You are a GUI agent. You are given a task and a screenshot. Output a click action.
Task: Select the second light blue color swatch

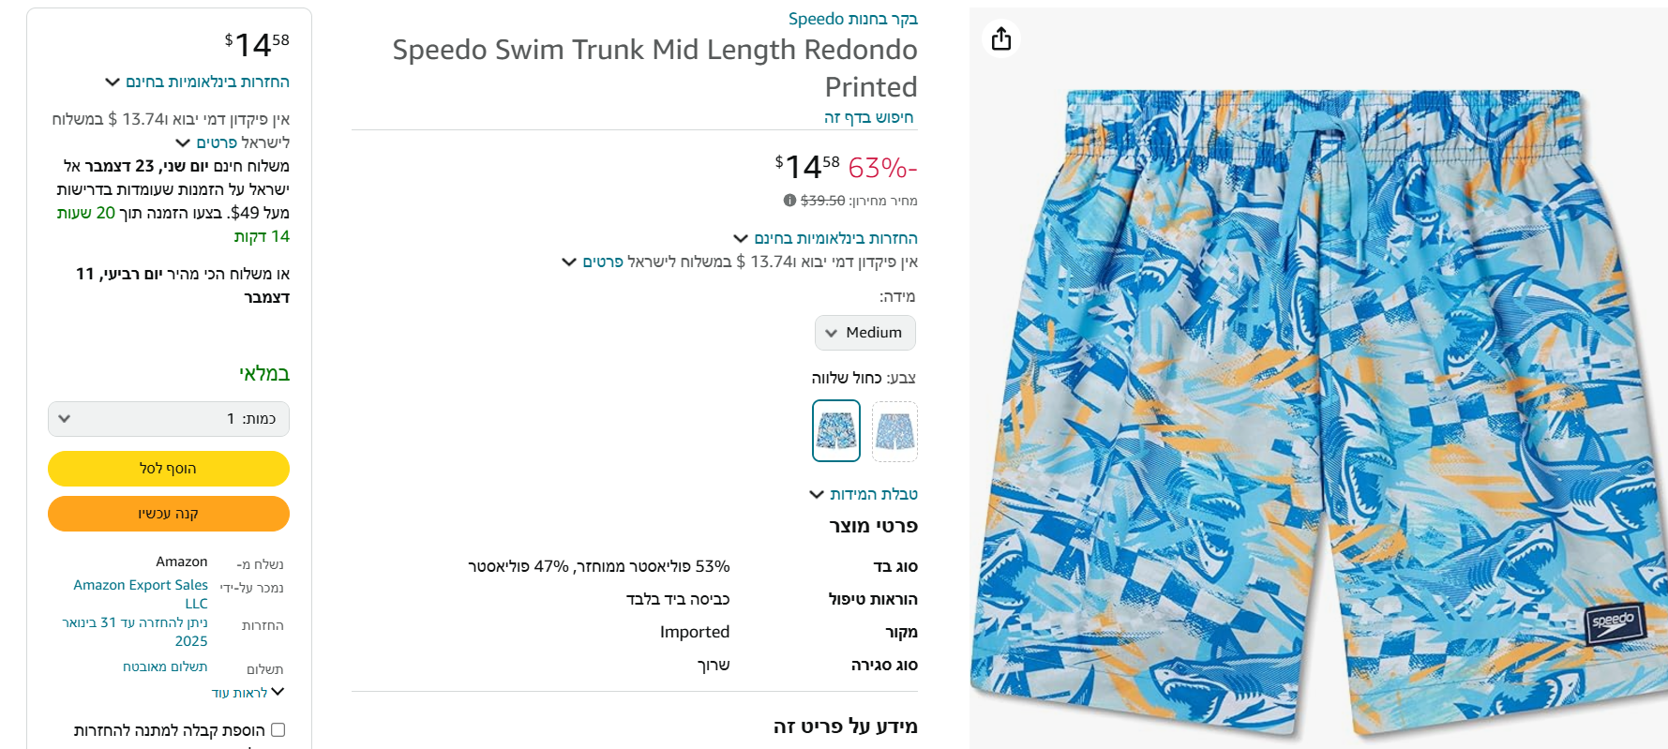point(894,431)
